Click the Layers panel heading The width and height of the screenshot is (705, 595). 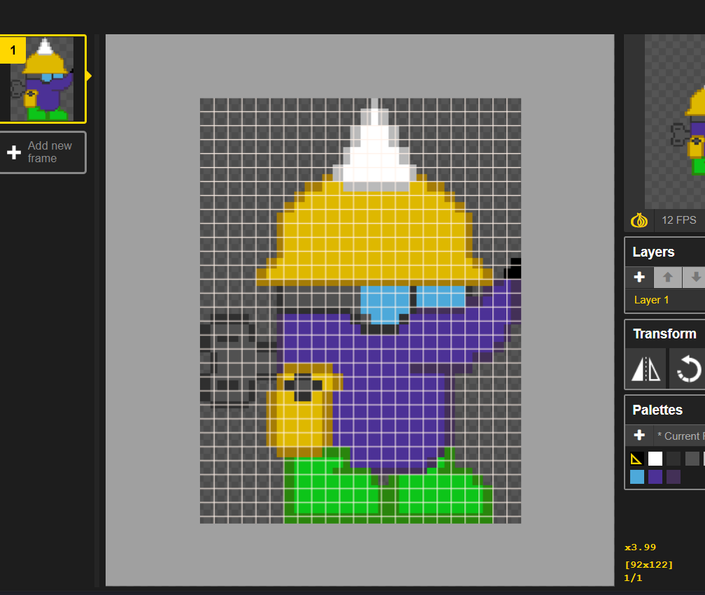click(x=653, y=252)
